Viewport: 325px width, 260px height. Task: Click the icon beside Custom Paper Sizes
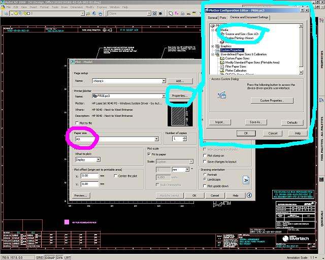click(222, 58)
